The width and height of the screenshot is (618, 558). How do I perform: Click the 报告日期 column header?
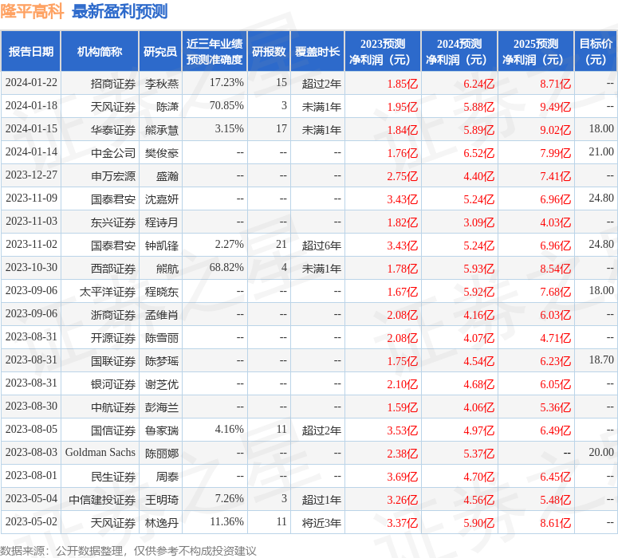pos(31,51)
